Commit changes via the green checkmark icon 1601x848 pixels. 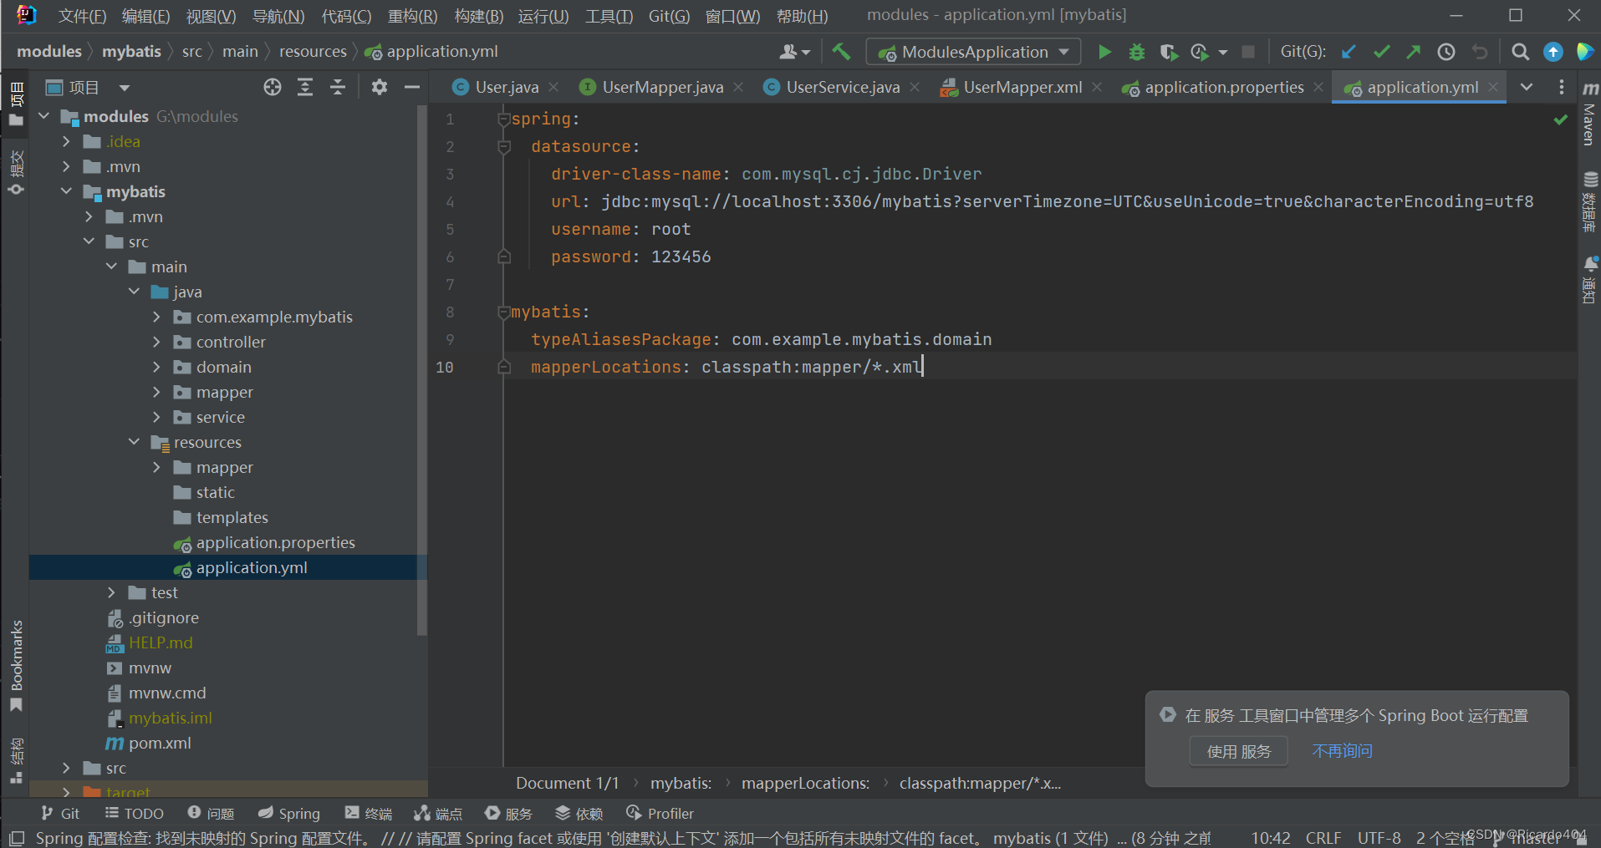pyautogui.click(x=1380, y=51)
